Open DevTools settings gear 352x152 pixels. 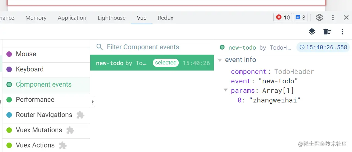[x=319, y=18]
